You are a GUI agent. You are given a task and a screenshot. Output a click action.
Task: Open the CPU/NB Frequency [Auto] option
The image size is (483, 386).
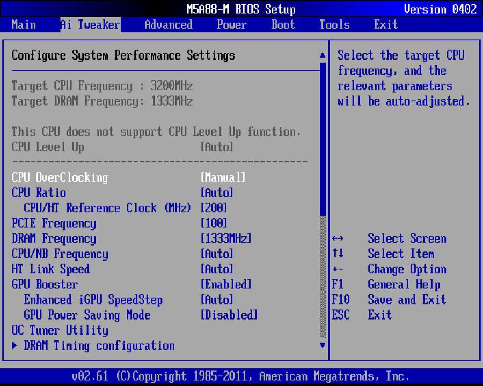coord(217,254)
